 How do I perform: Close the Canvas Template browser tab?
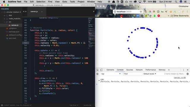point(138,7)
